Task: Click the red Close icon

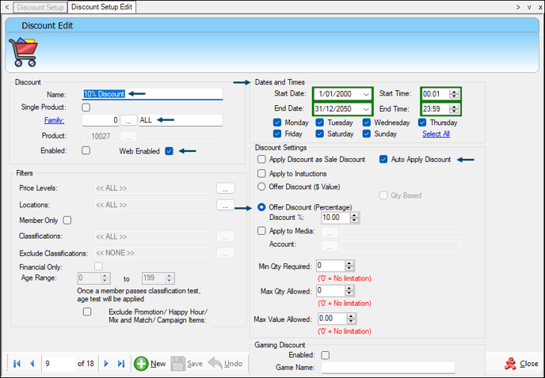Action: (509, 364)
